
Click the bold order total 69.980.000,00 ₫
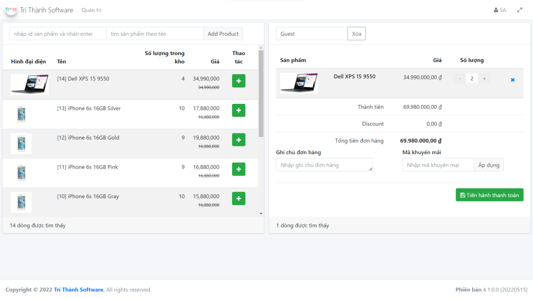[421, 141]
